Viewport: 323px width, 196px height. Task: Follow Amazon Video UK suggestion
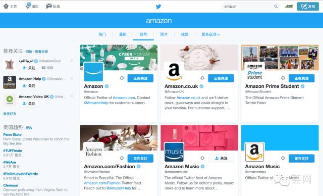29,104
